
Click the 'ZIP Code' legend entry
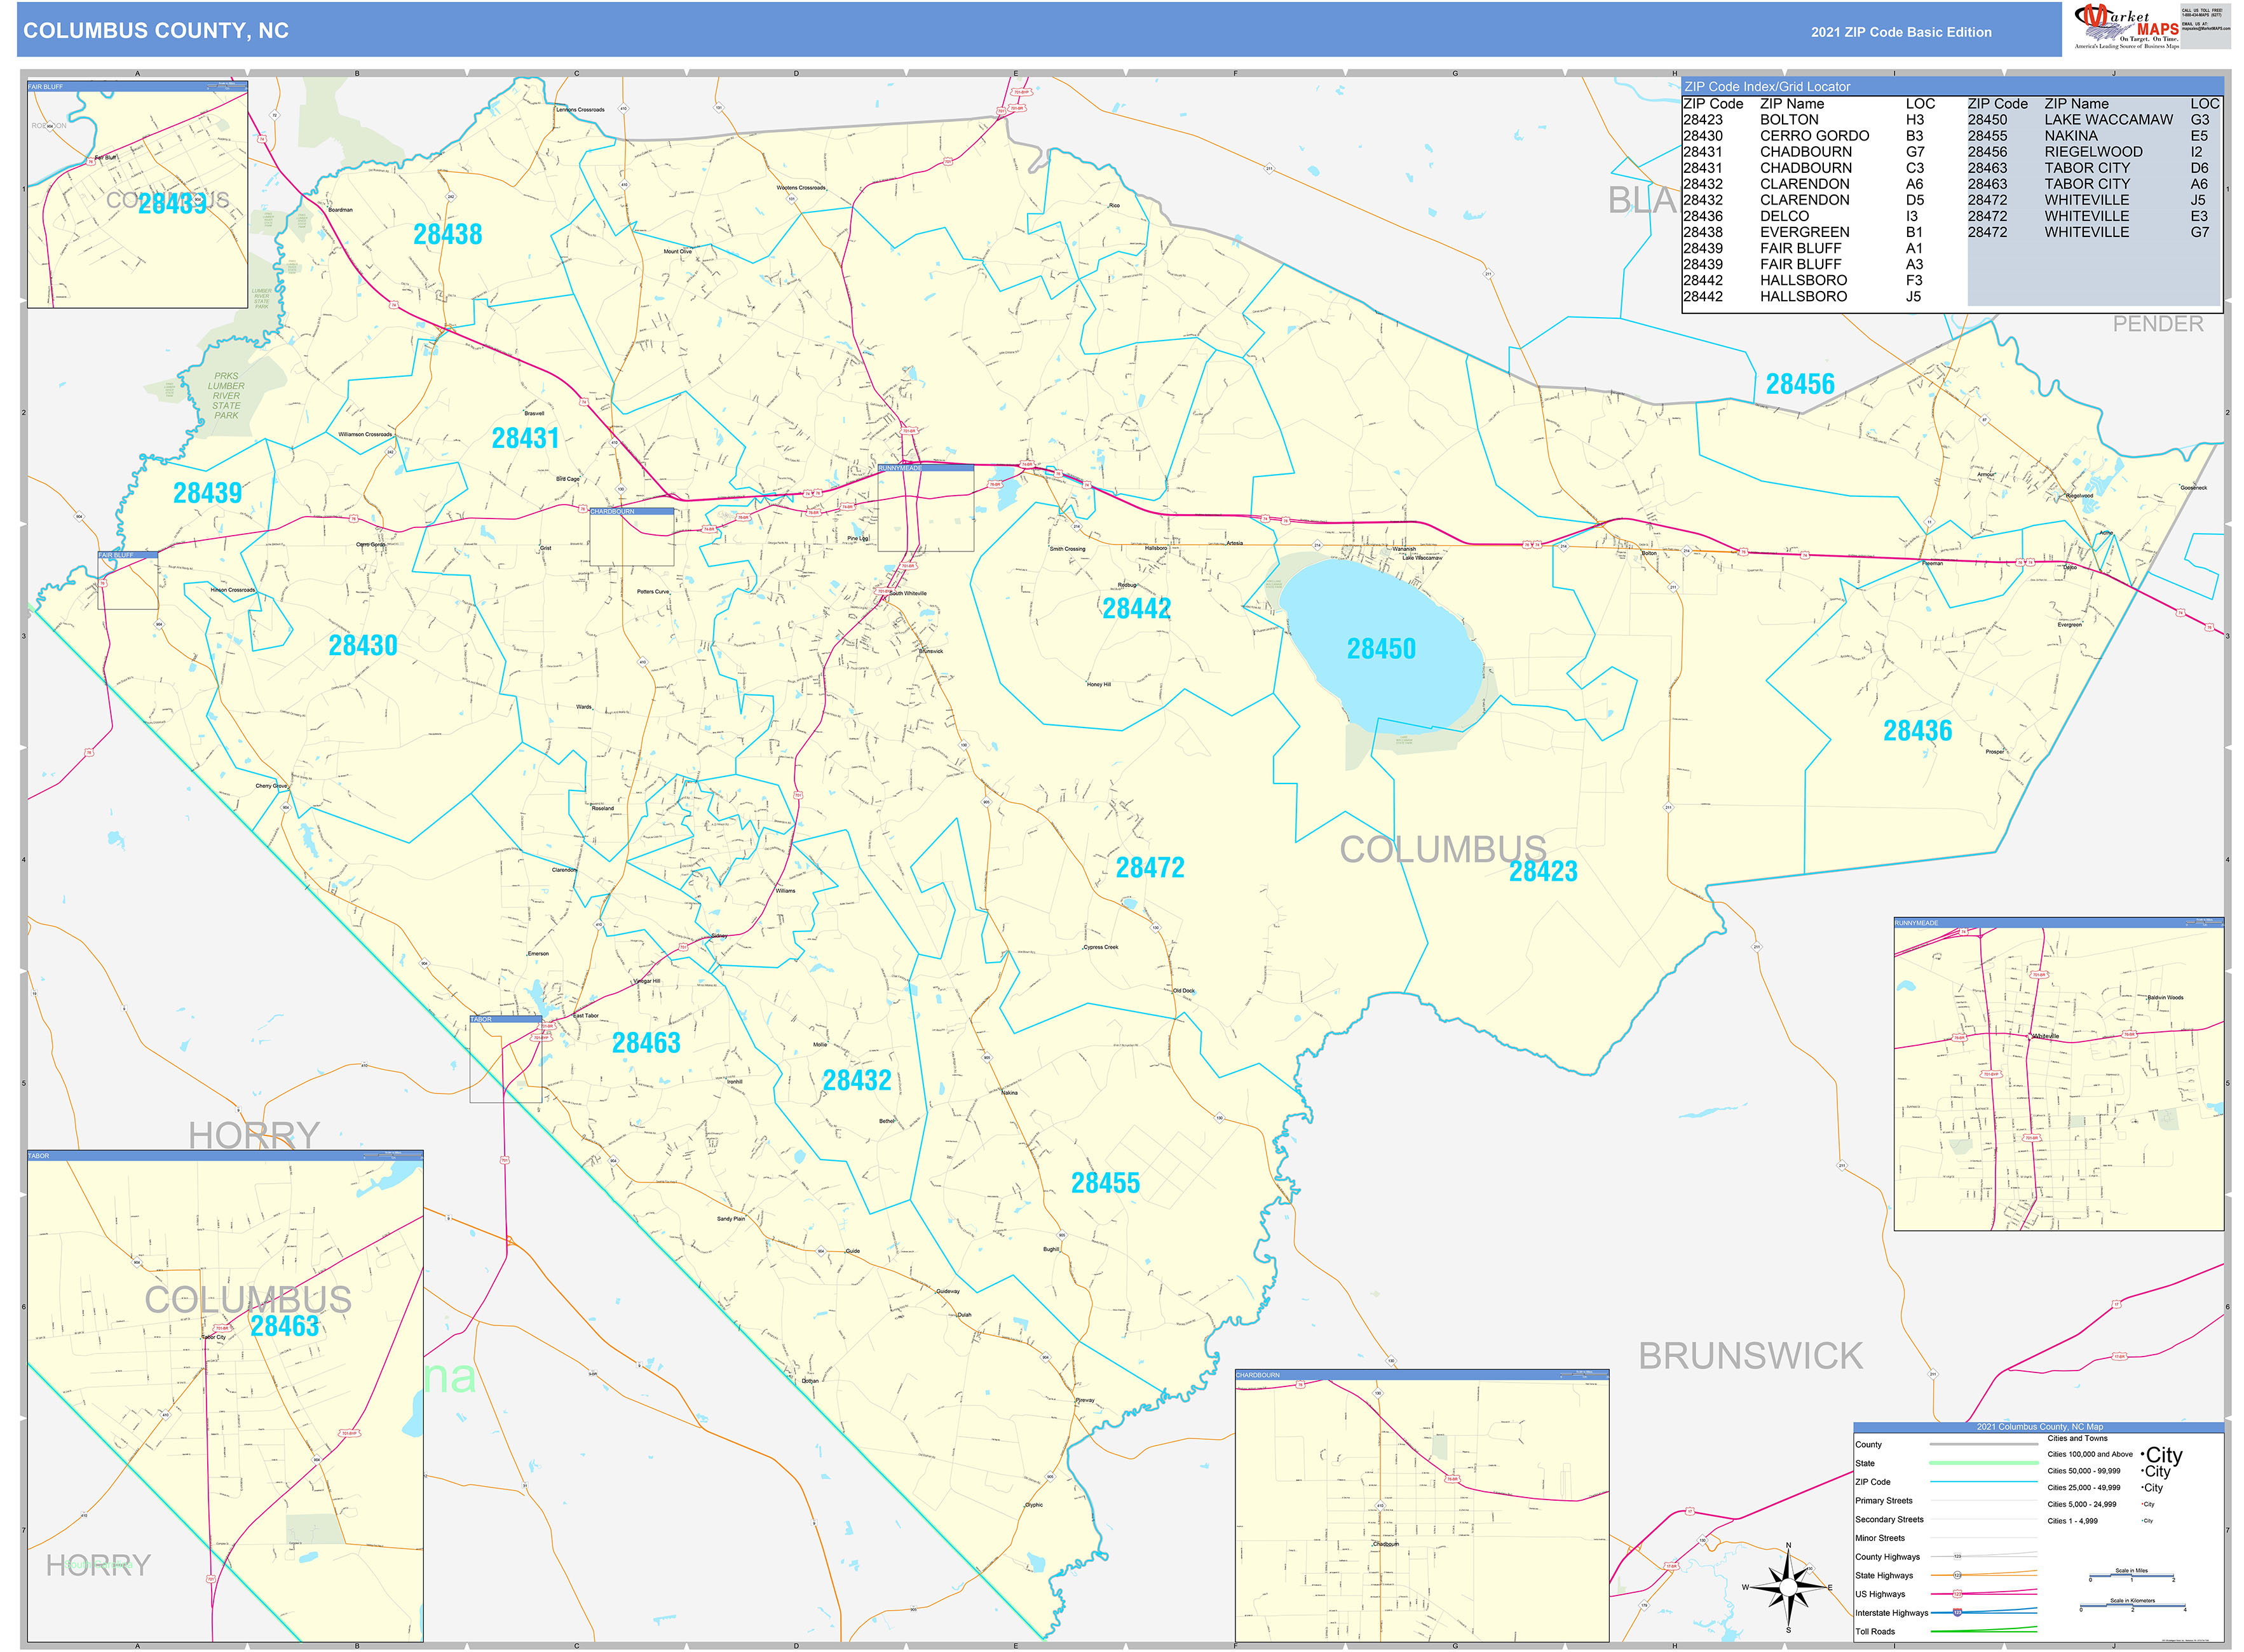pos(1946,1482)
